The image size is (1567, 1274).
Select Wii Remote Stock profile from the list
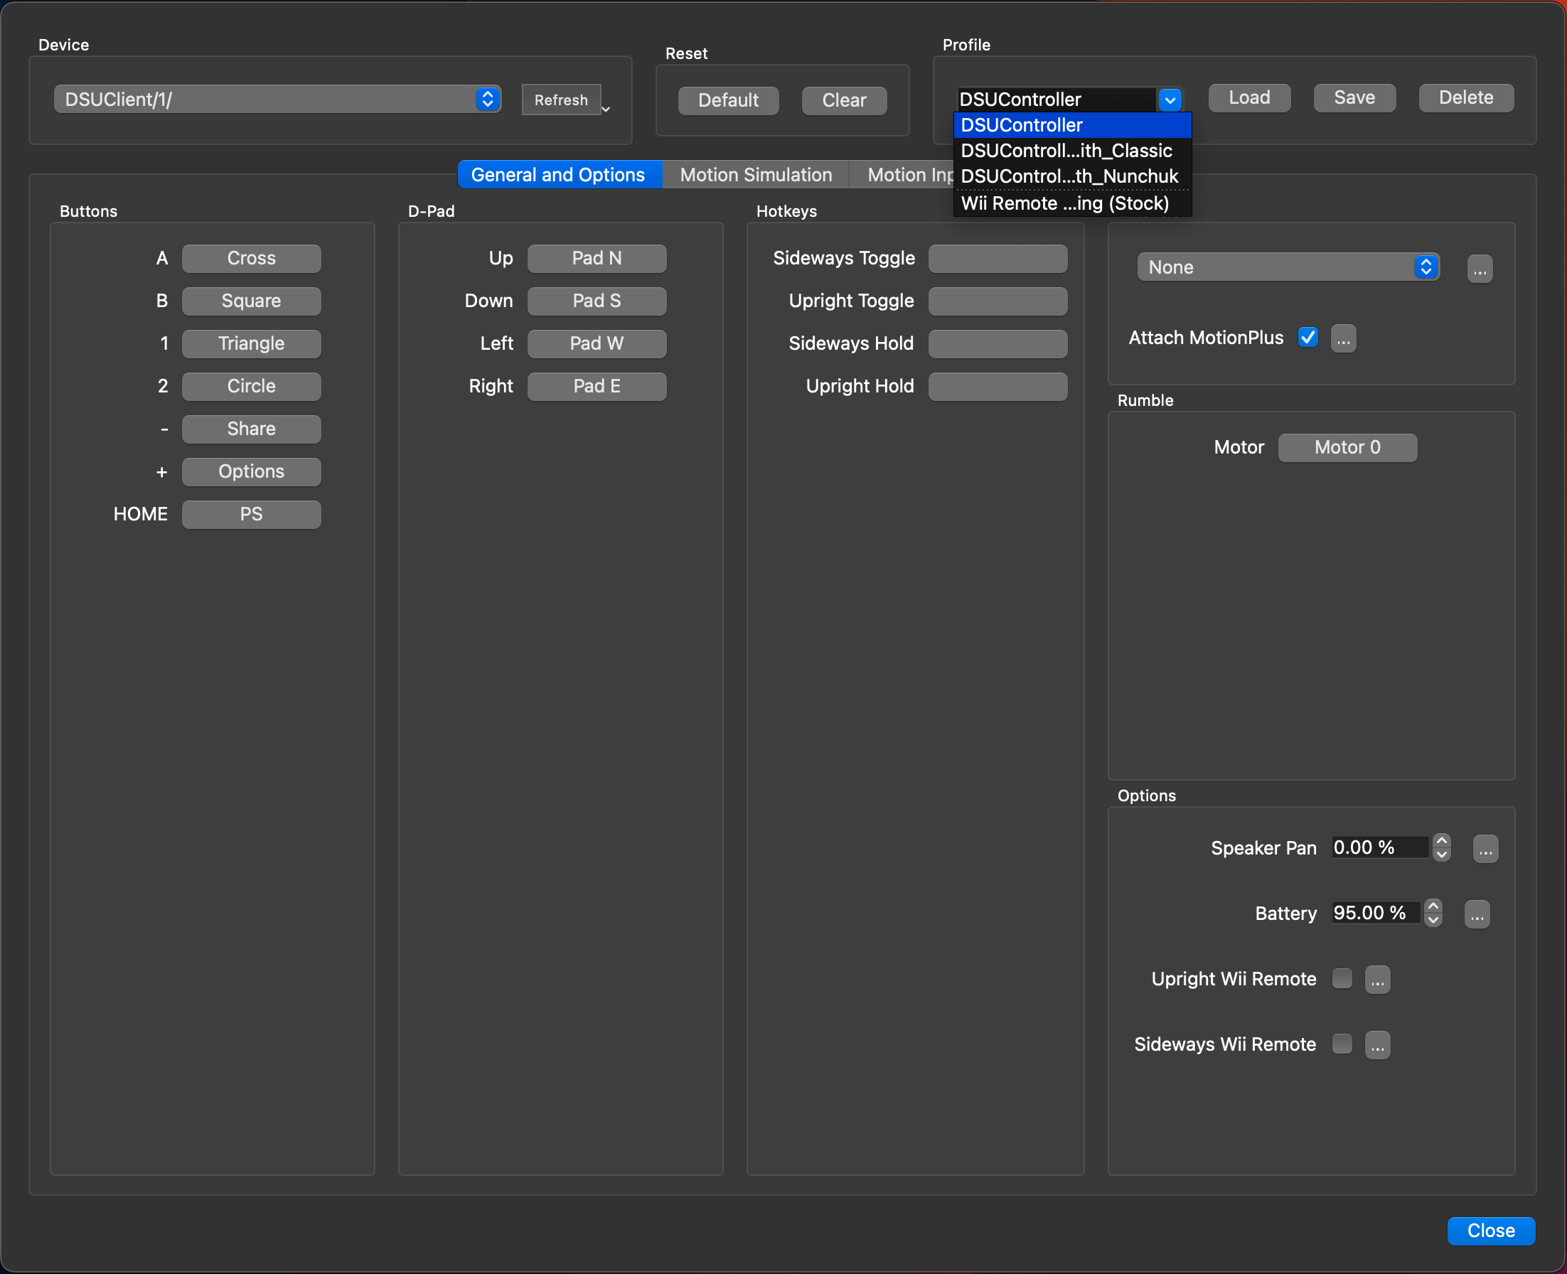click(x=1066, y=203)
